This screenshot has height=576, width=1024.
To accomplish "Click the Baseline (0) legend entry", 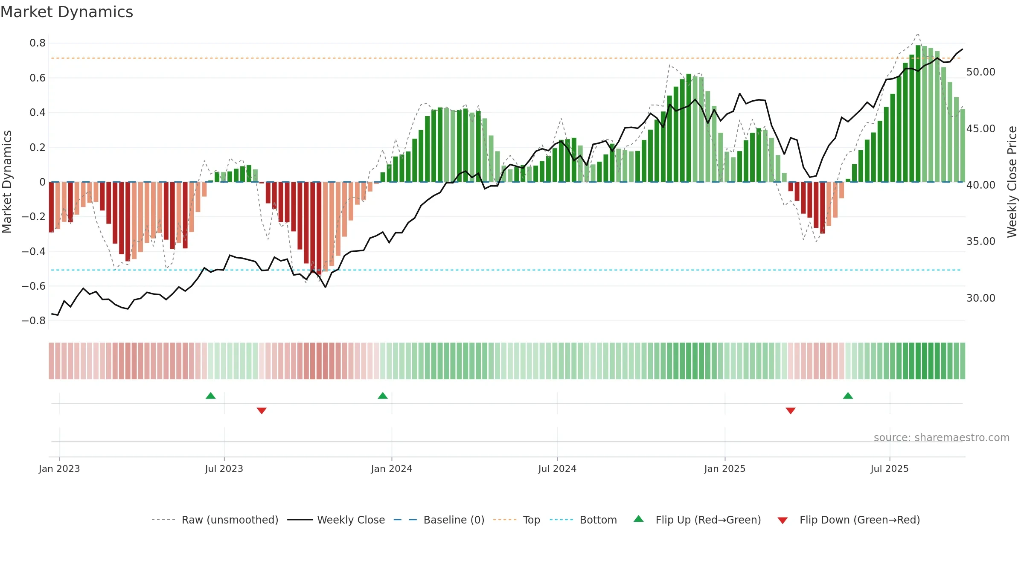I will [x=439, y=520].
